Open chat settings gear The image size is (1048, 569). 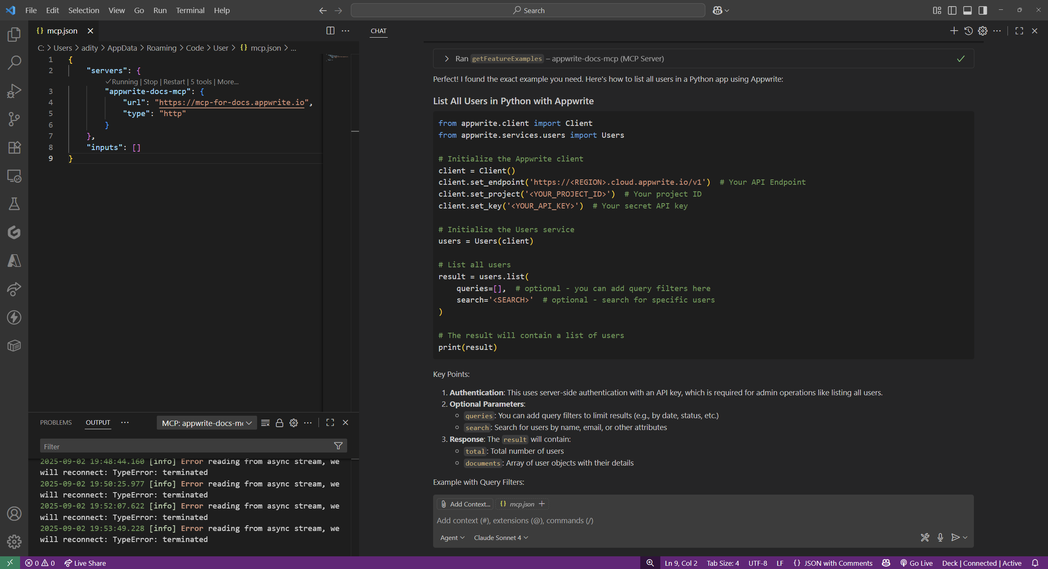(982, 31)
